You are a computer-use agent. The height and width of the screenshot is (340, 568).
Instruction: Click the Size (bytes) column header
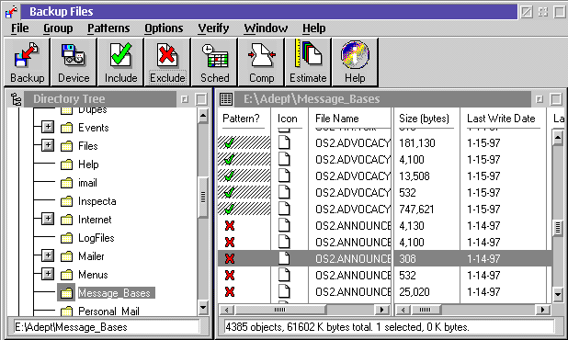(424, 119)
